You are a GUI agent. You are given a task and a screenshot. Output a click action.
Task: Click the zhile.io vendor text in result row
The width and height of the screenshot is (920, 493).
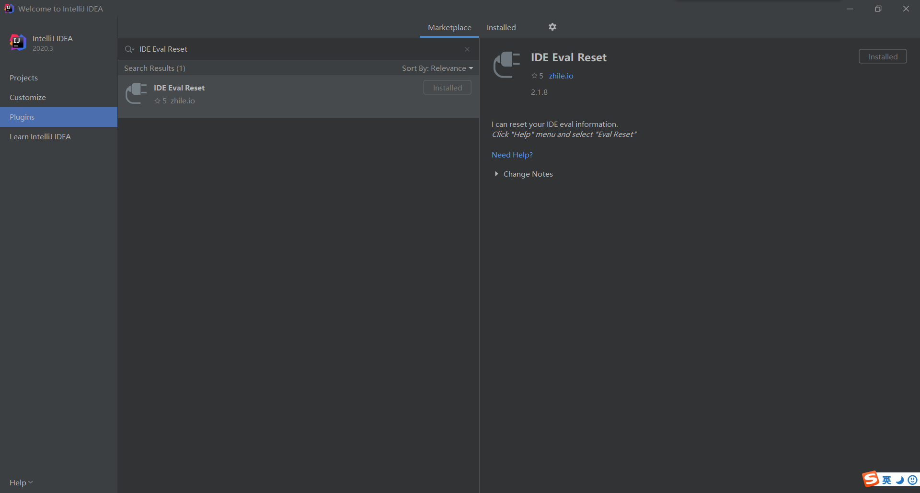point(183,101)
